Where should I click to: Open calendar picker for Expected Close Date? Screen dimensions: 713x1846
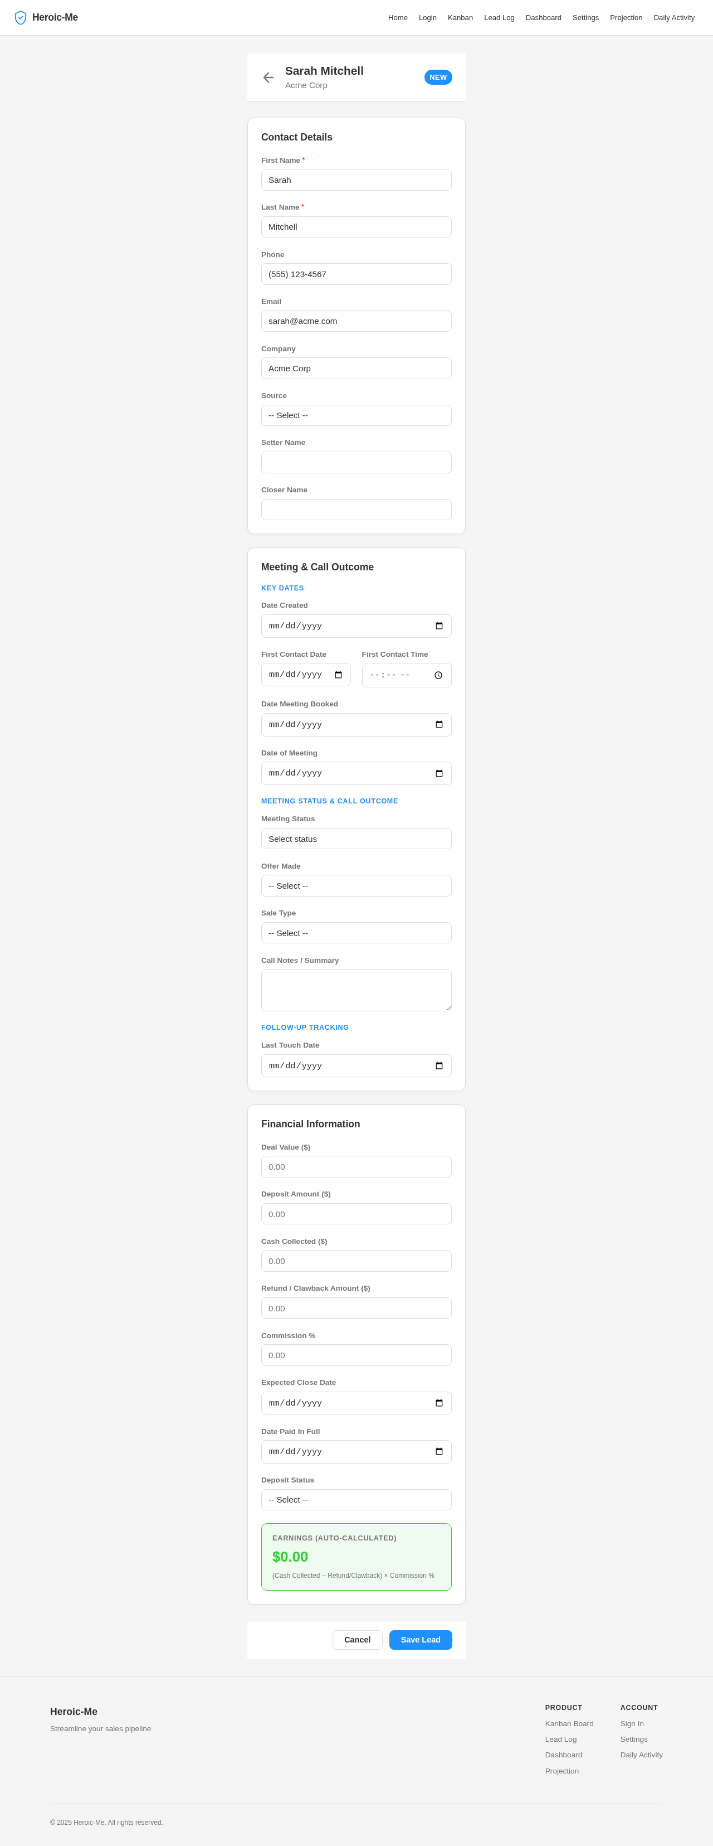439,1403
